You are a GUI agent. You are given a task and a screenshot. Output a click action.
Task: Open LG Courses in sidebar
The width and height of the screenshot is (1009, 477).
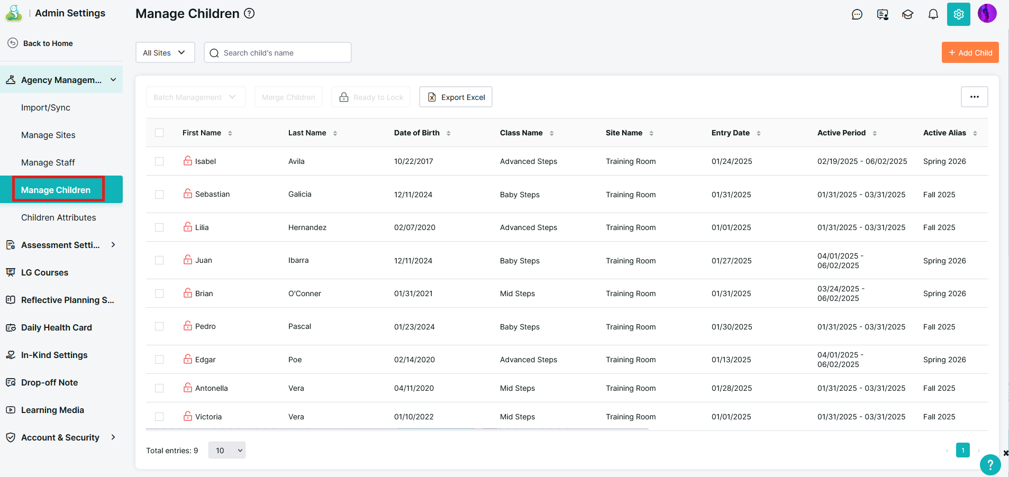coord(44,272)
